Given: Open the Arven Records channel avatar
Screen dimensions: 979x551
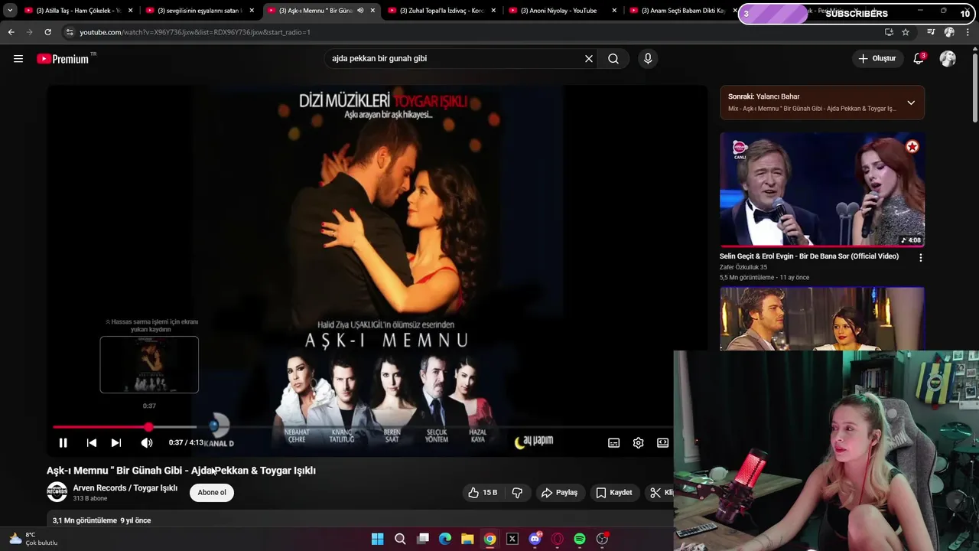Looking at the screenshot, I should (57, 492).
